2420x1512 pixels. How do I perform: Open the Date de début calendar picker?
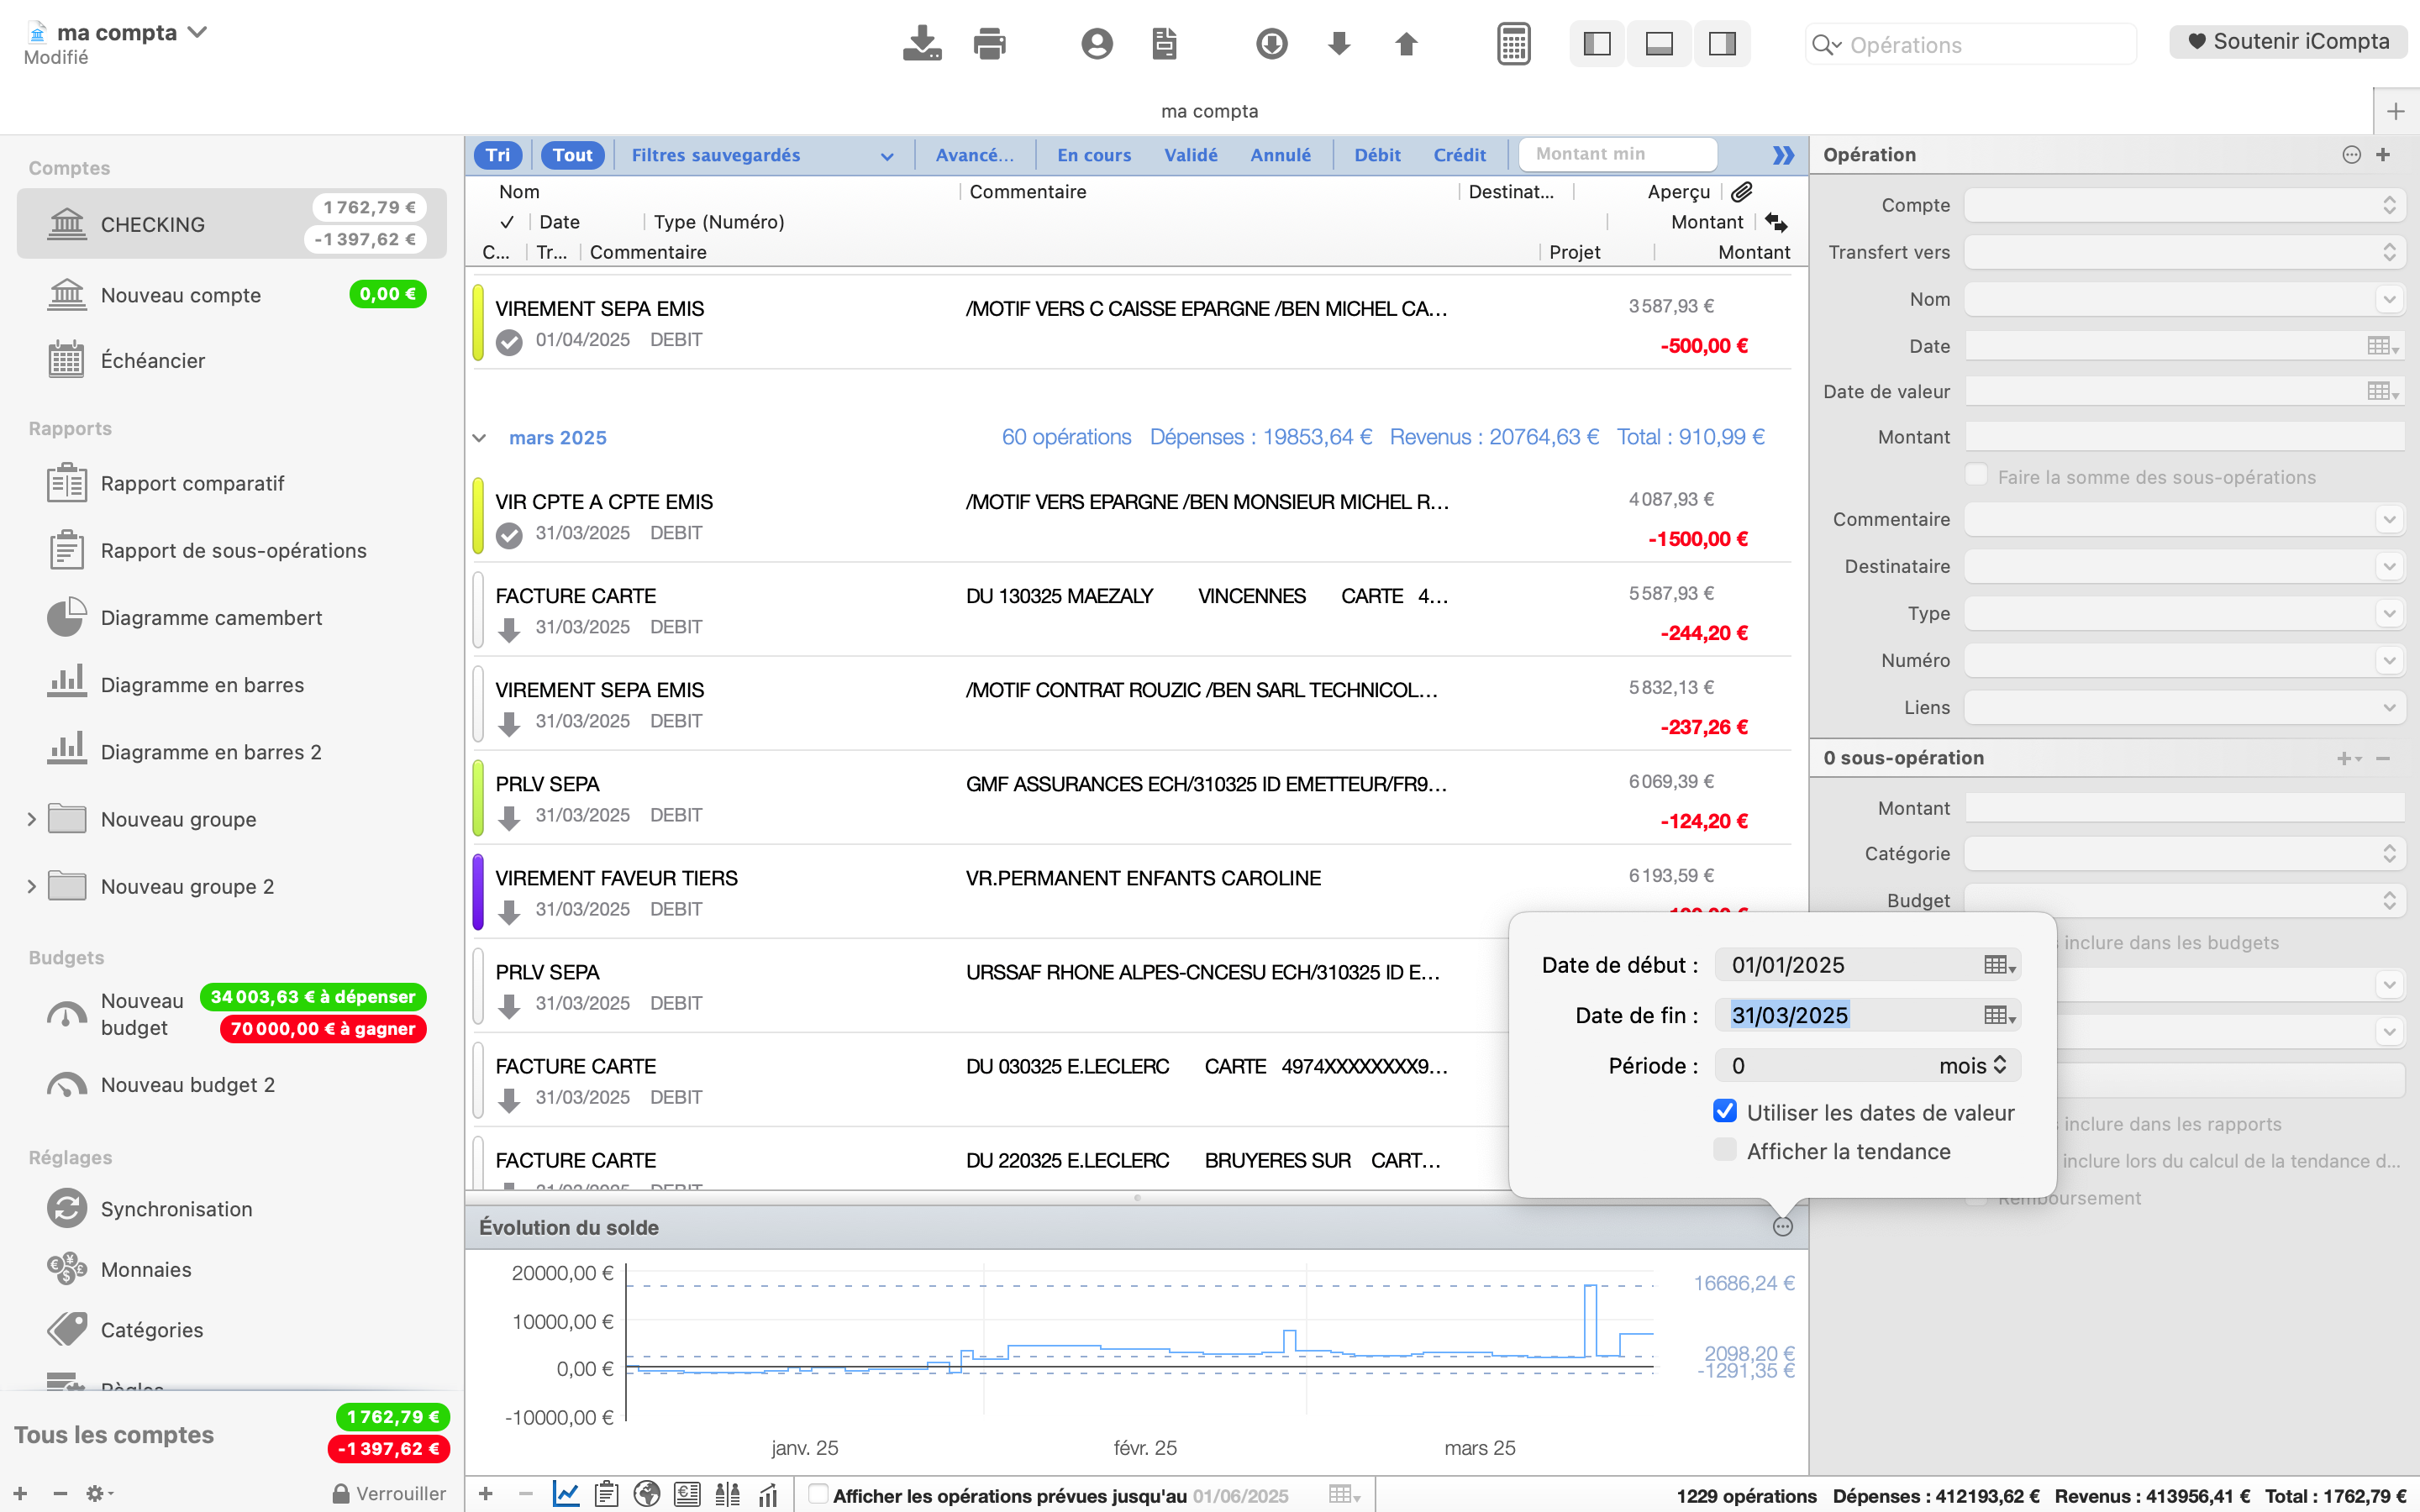pos(1999,965)
